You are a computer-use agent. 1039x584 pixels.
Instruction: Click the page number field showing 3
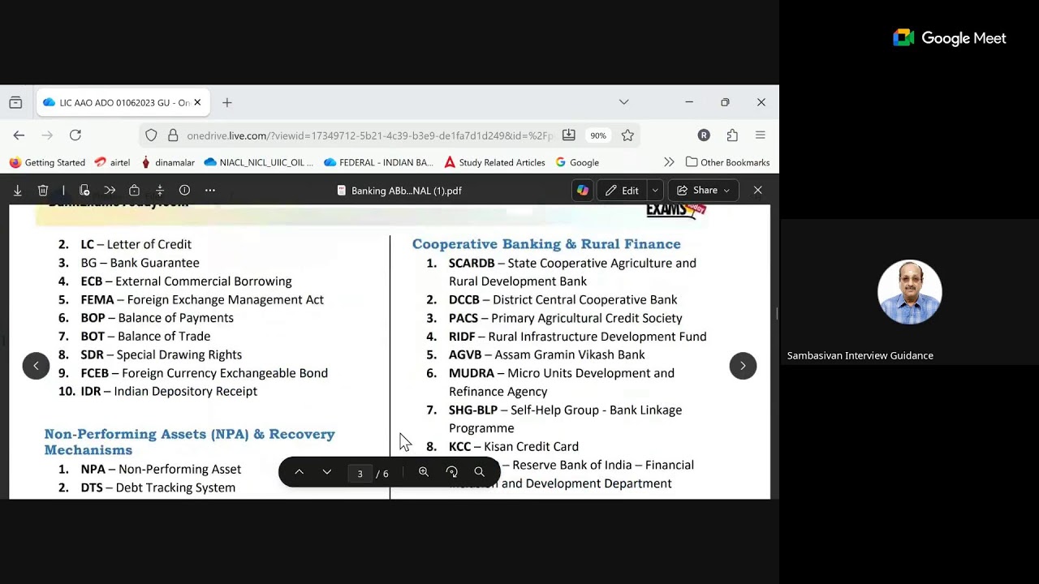tap(360, 473)
